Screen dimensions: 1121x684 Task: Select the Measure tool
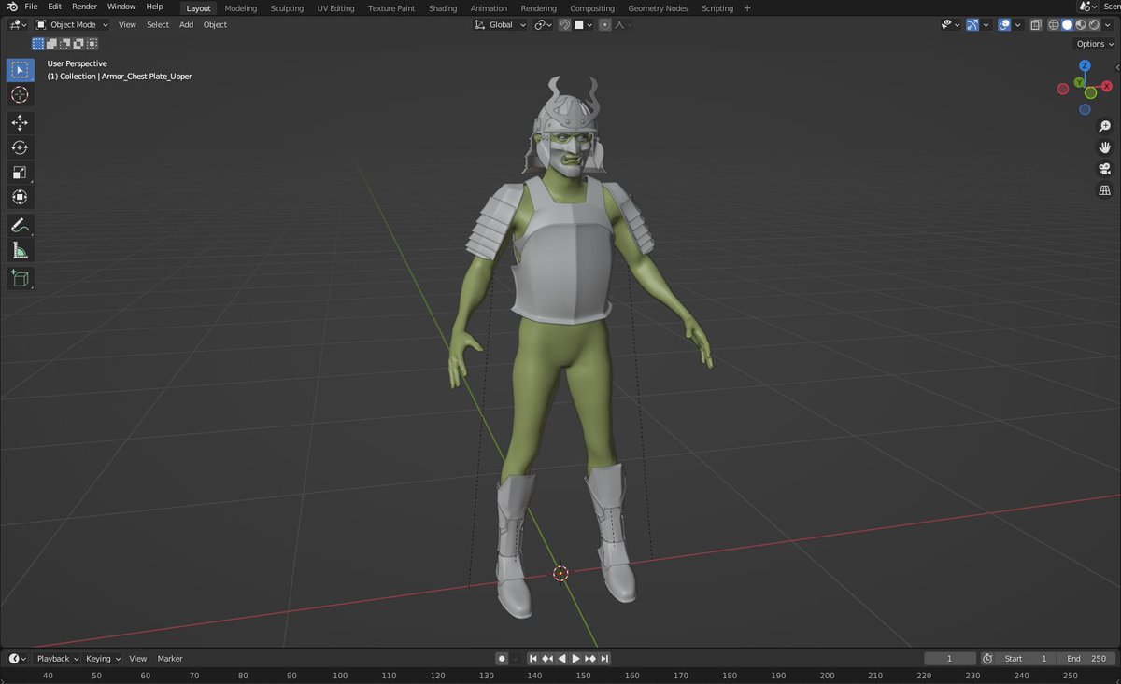click(21, 250)
